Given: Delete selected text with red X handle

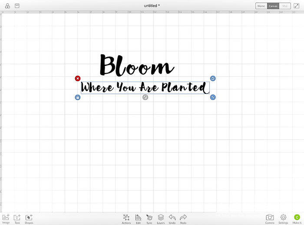Looking at the screenshot, I should [78, 79].
